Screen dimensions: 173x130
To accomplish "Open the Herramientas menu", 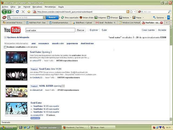I will coord(50,7).
